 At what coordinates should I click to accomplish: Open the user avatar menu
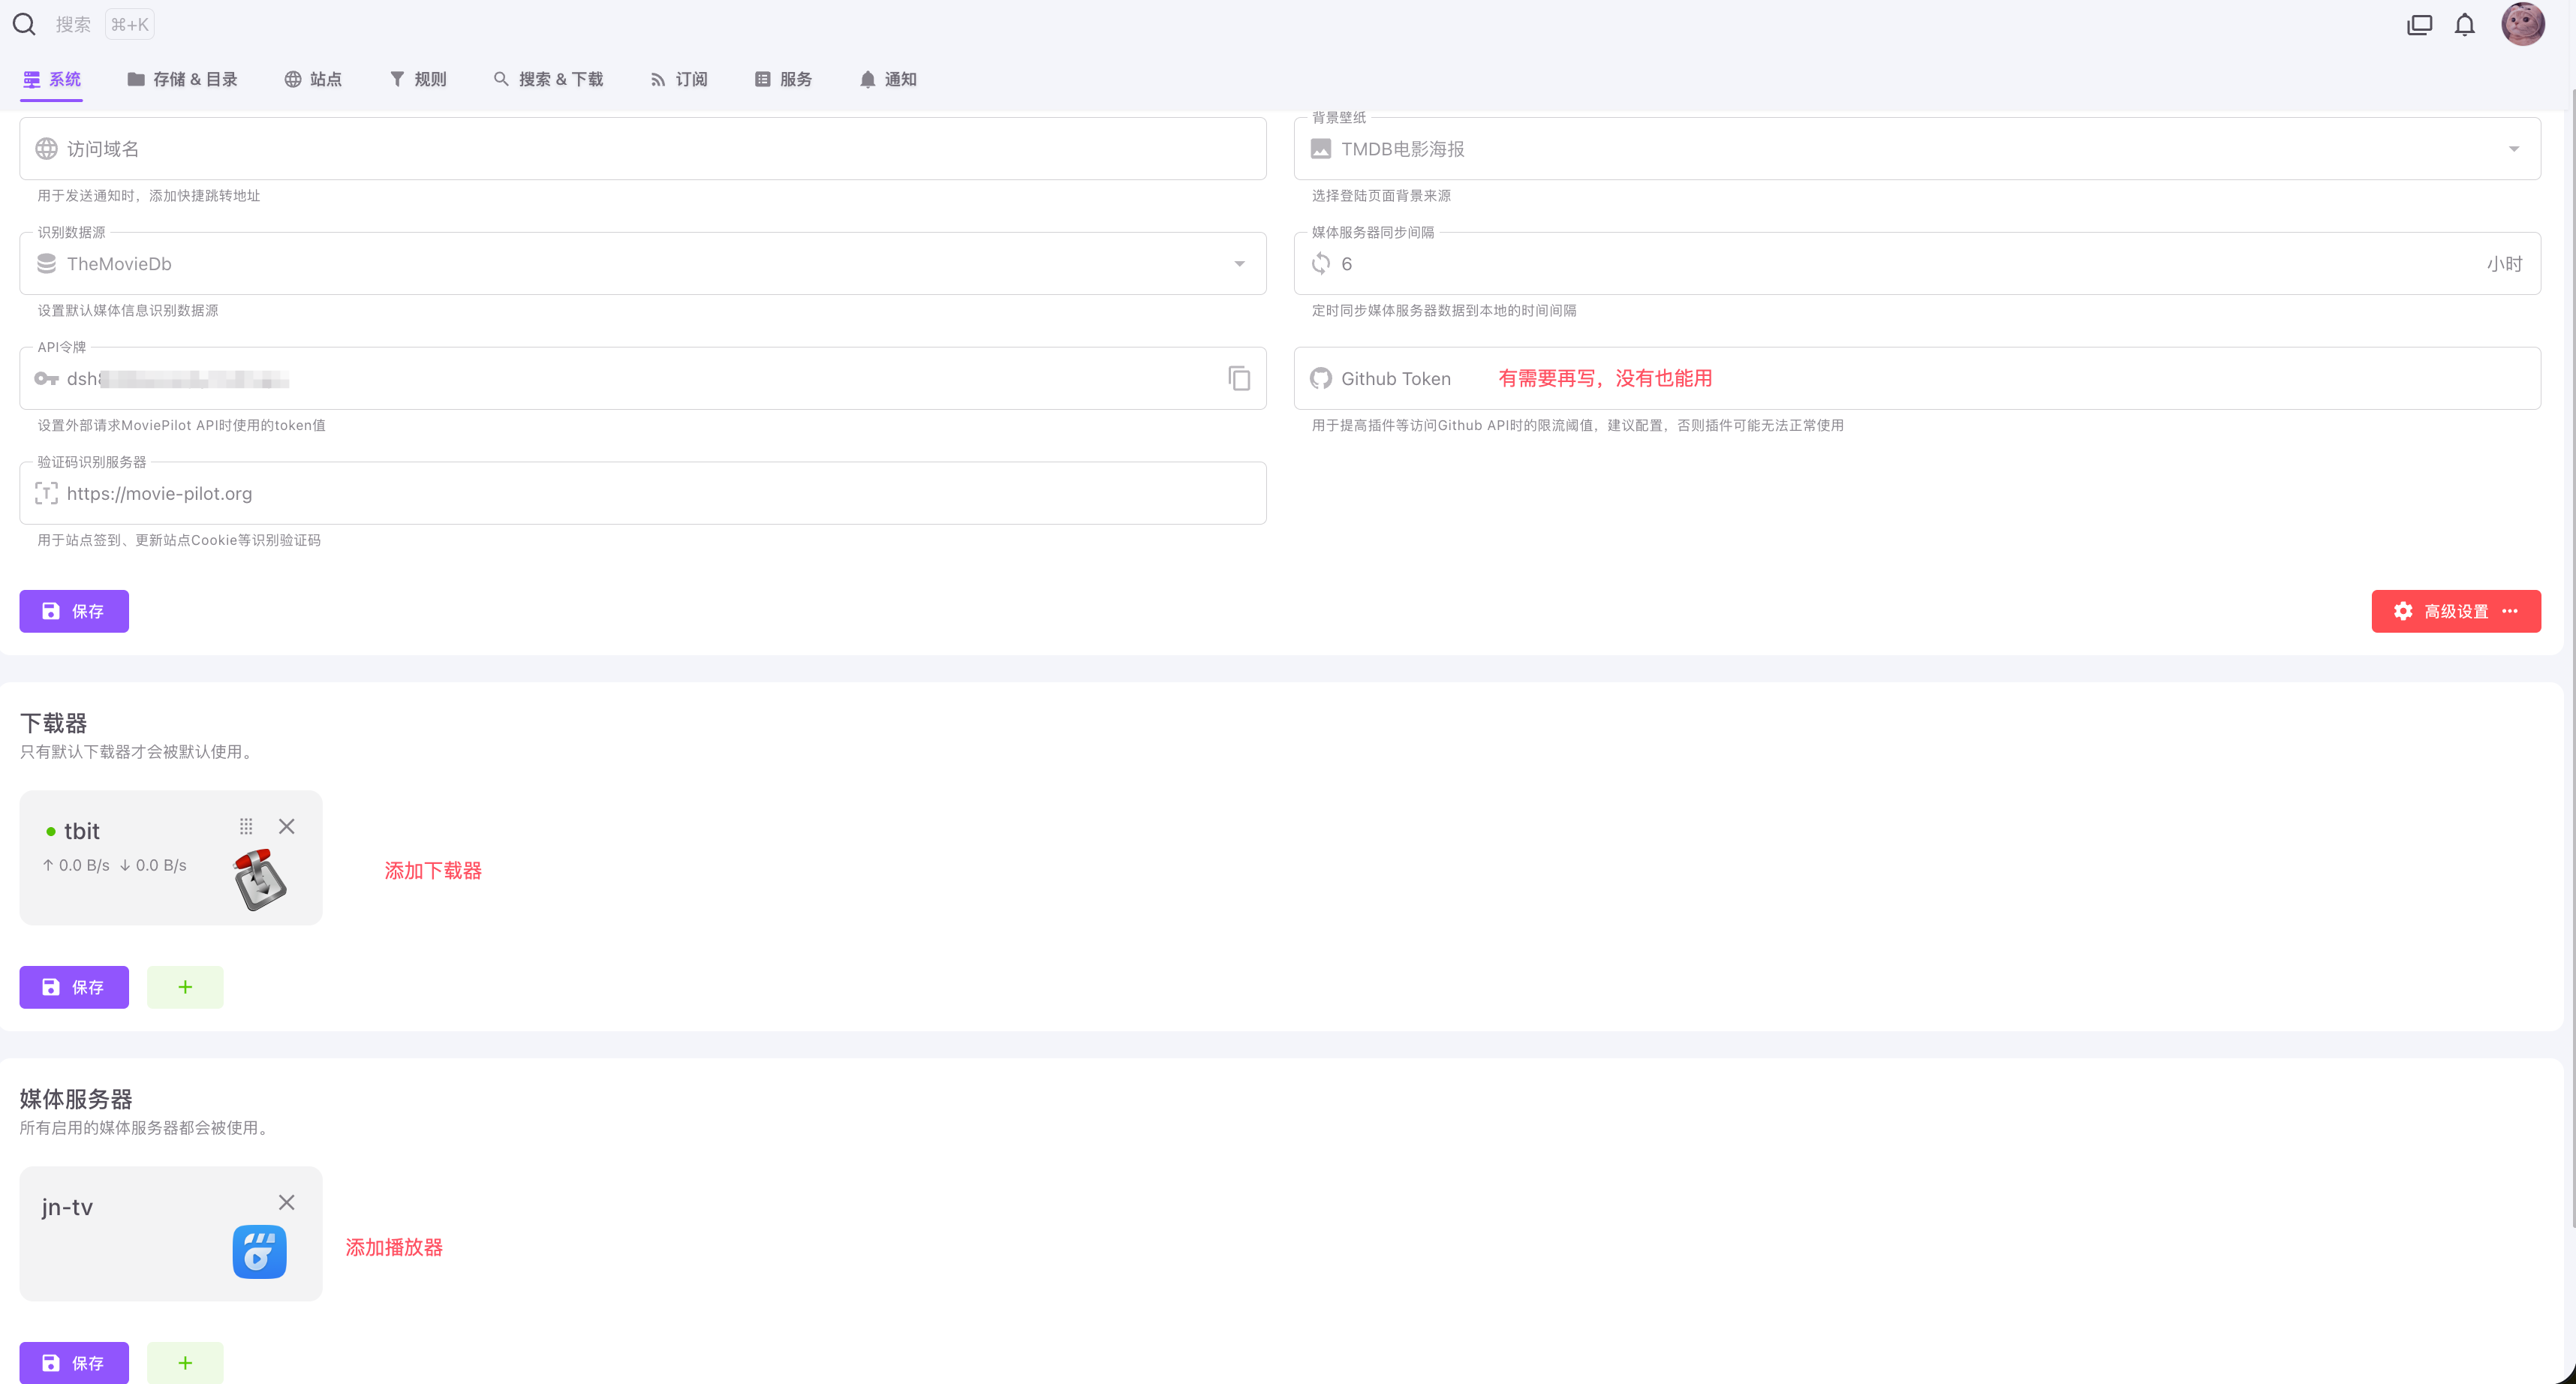[2522, 24]
